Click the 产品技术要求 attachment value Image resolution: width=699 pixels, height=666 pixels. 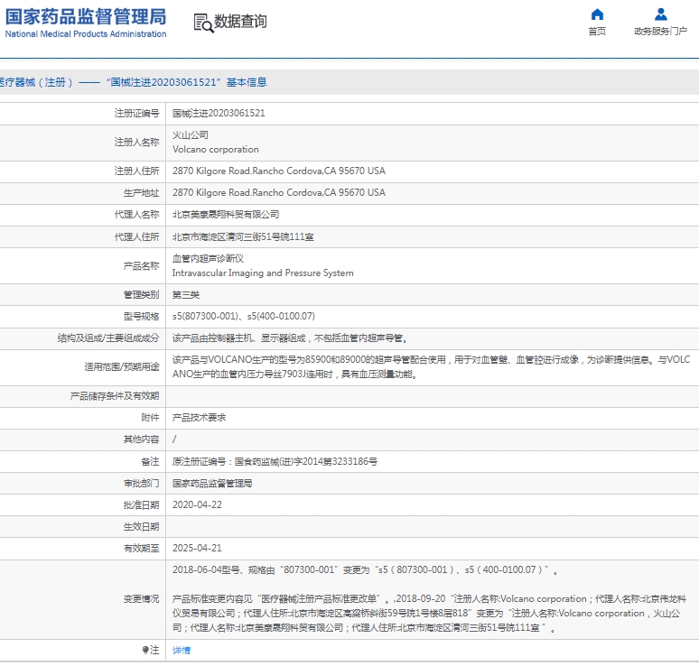click(x=199, y=418)
